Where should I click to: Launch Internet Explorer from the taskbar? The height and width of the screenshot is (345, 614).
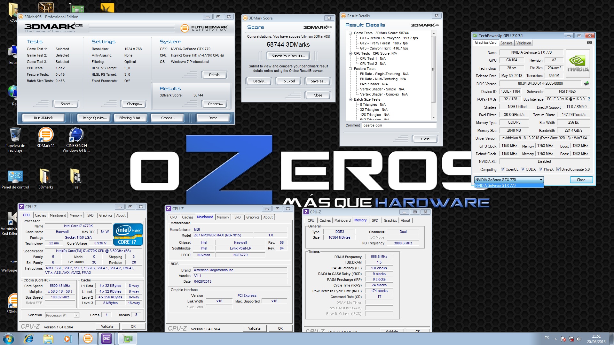tap(29, 339)
